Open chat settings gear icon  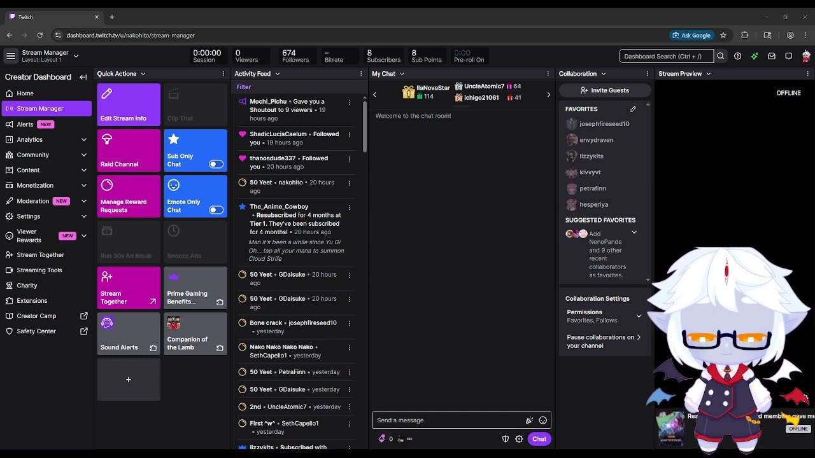[x=519, y=439]
